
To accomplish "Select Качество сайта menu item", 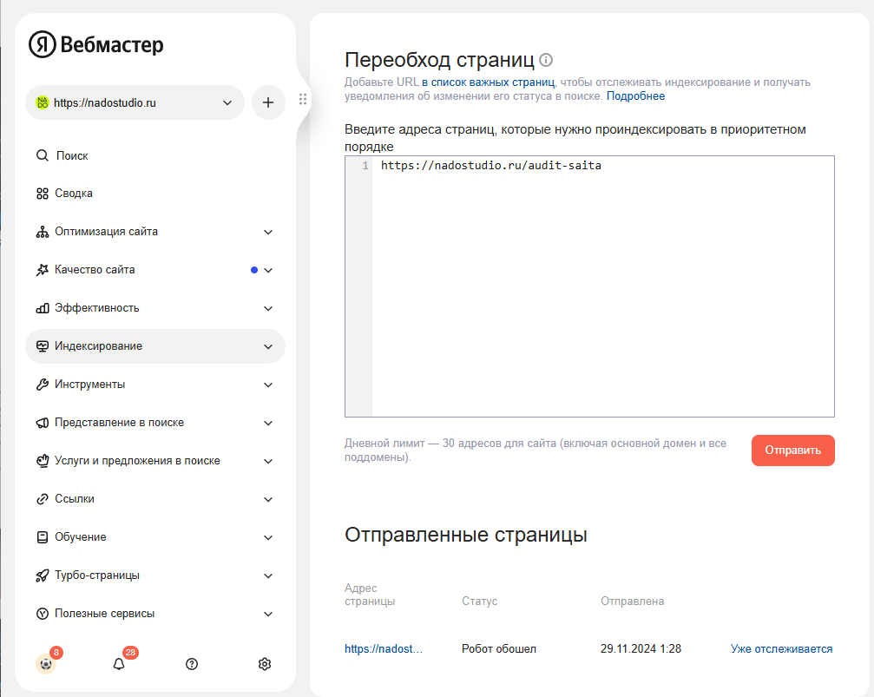I will 95,270.
